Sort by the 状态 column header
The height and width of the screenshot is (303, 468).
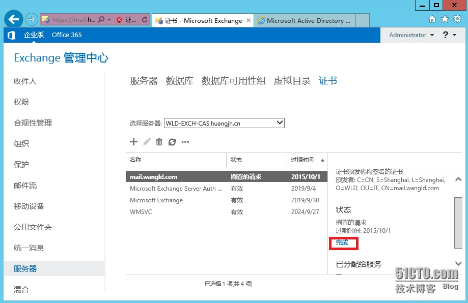click(257, 160)
